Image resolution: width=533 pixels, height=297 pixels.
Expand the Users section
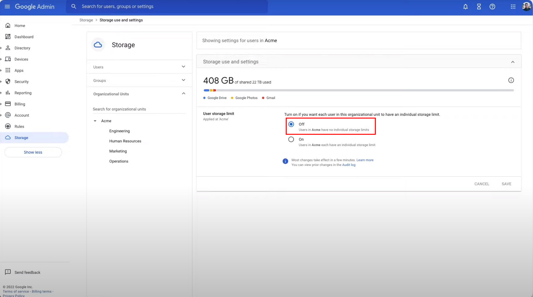tap(183, 67)
